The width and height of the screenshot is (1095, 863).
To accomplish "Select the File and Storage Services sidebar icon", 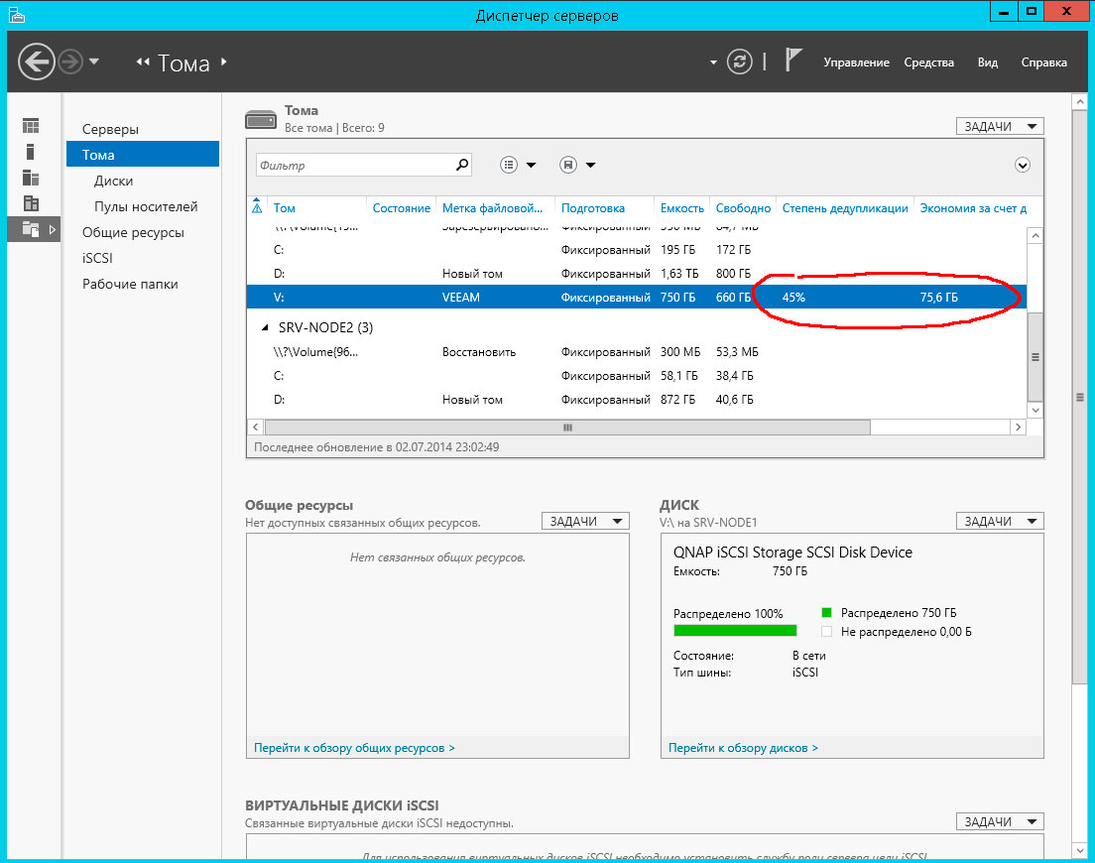I will tap(31, 229).
